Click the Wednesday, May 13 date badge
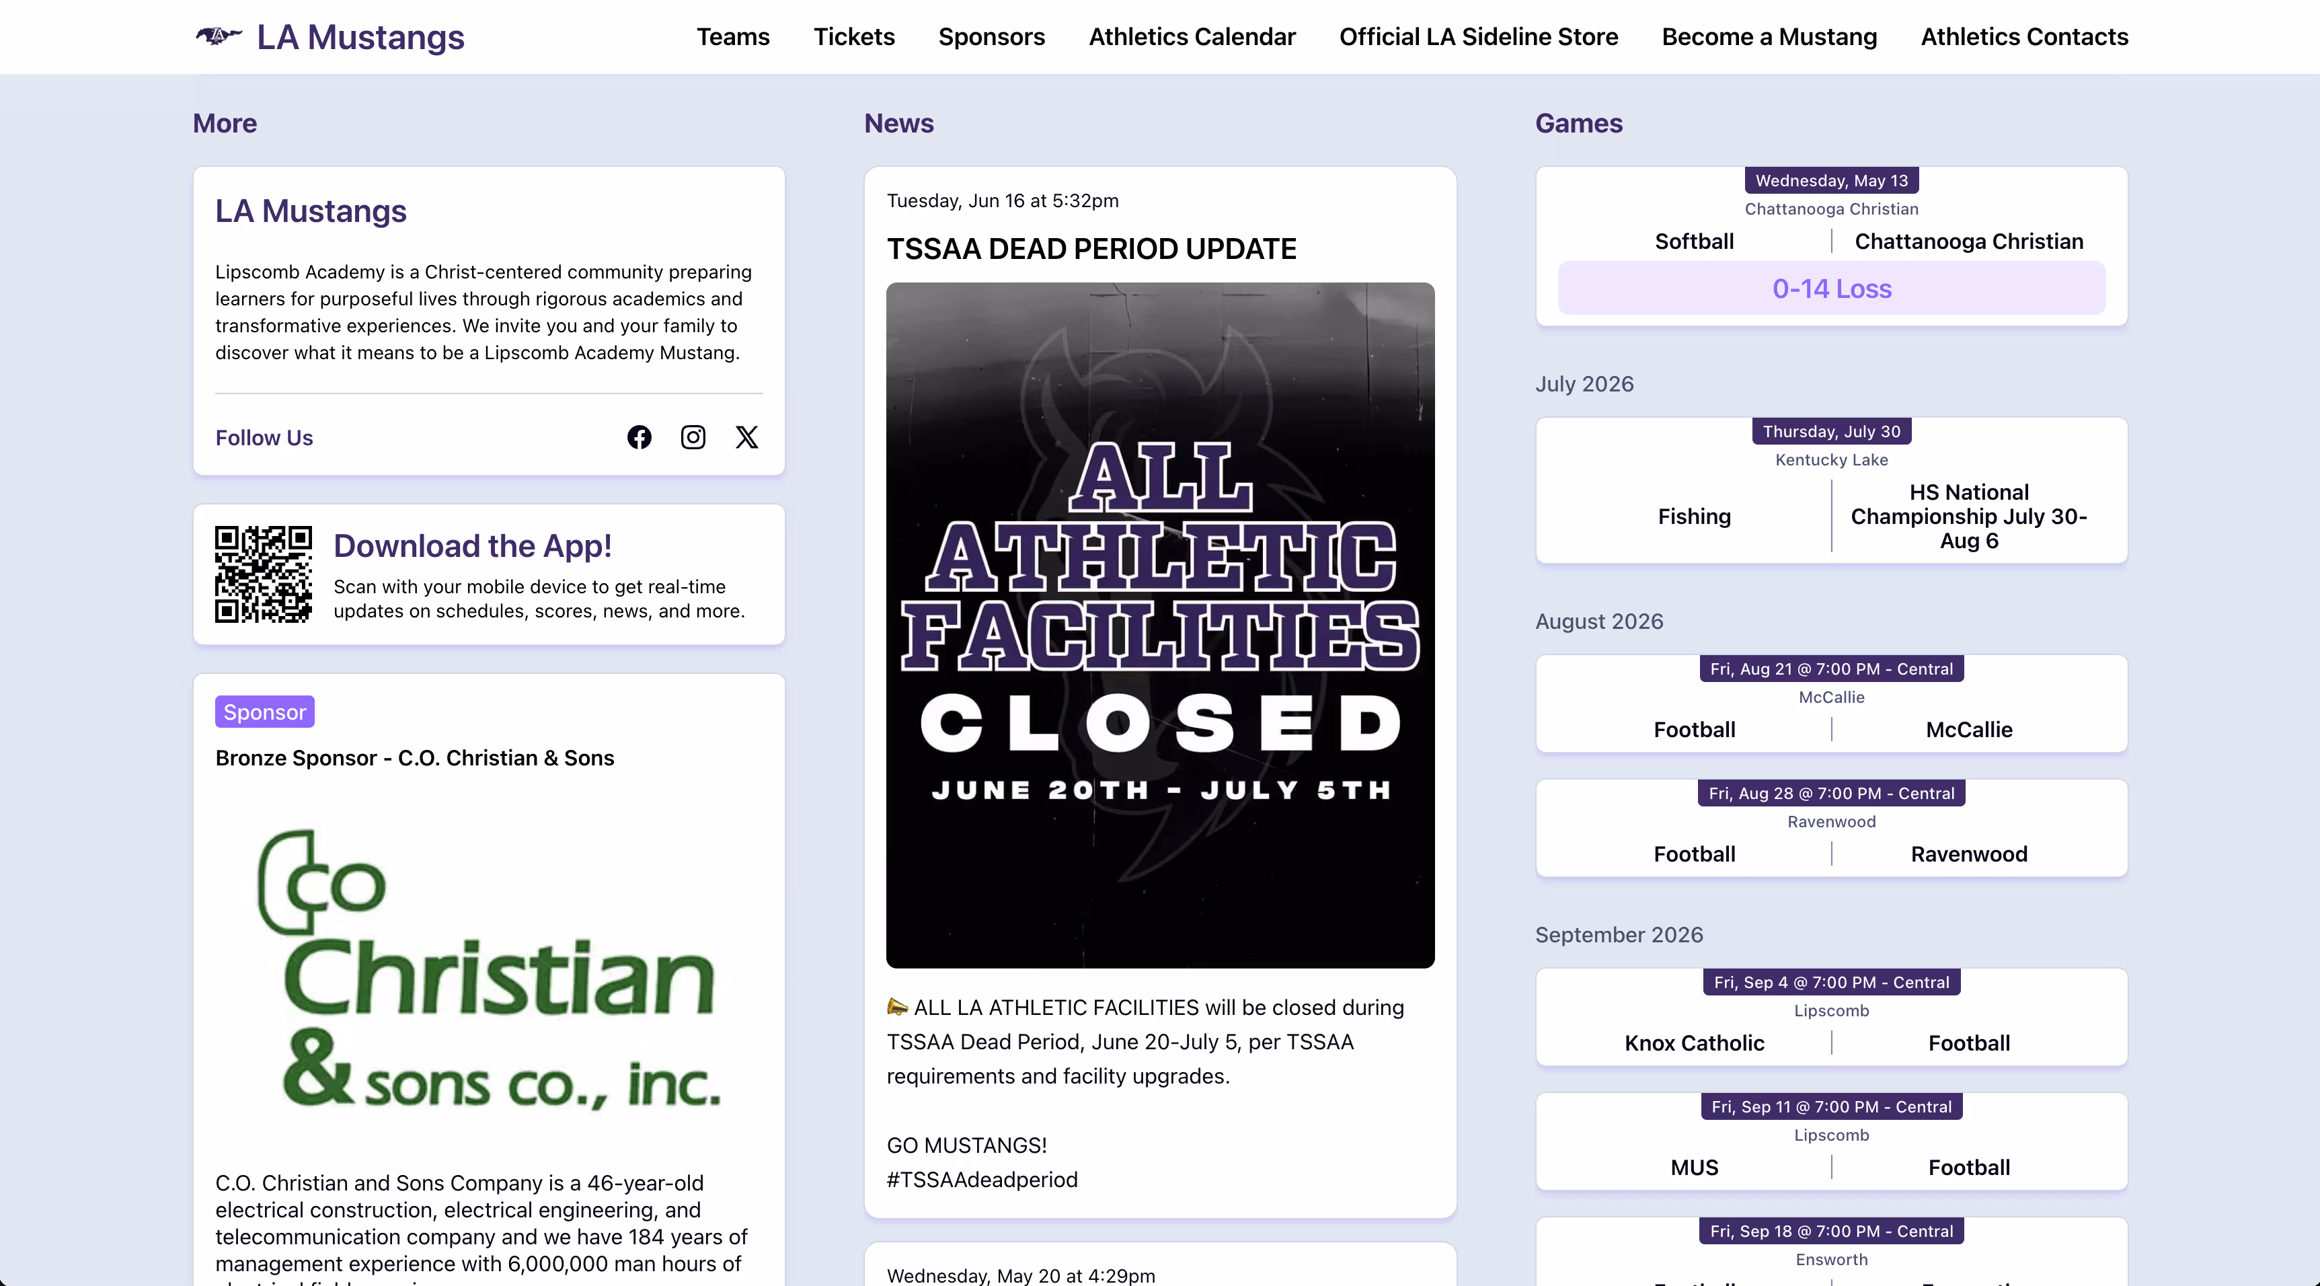The height and width of the screenshot is (1286, 2320). (1831, 180)
